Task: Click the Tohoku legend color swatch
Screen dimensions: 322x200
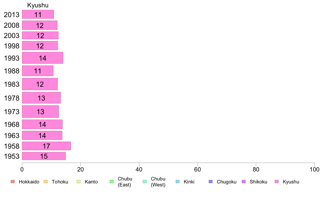Action: click(46, 182)
